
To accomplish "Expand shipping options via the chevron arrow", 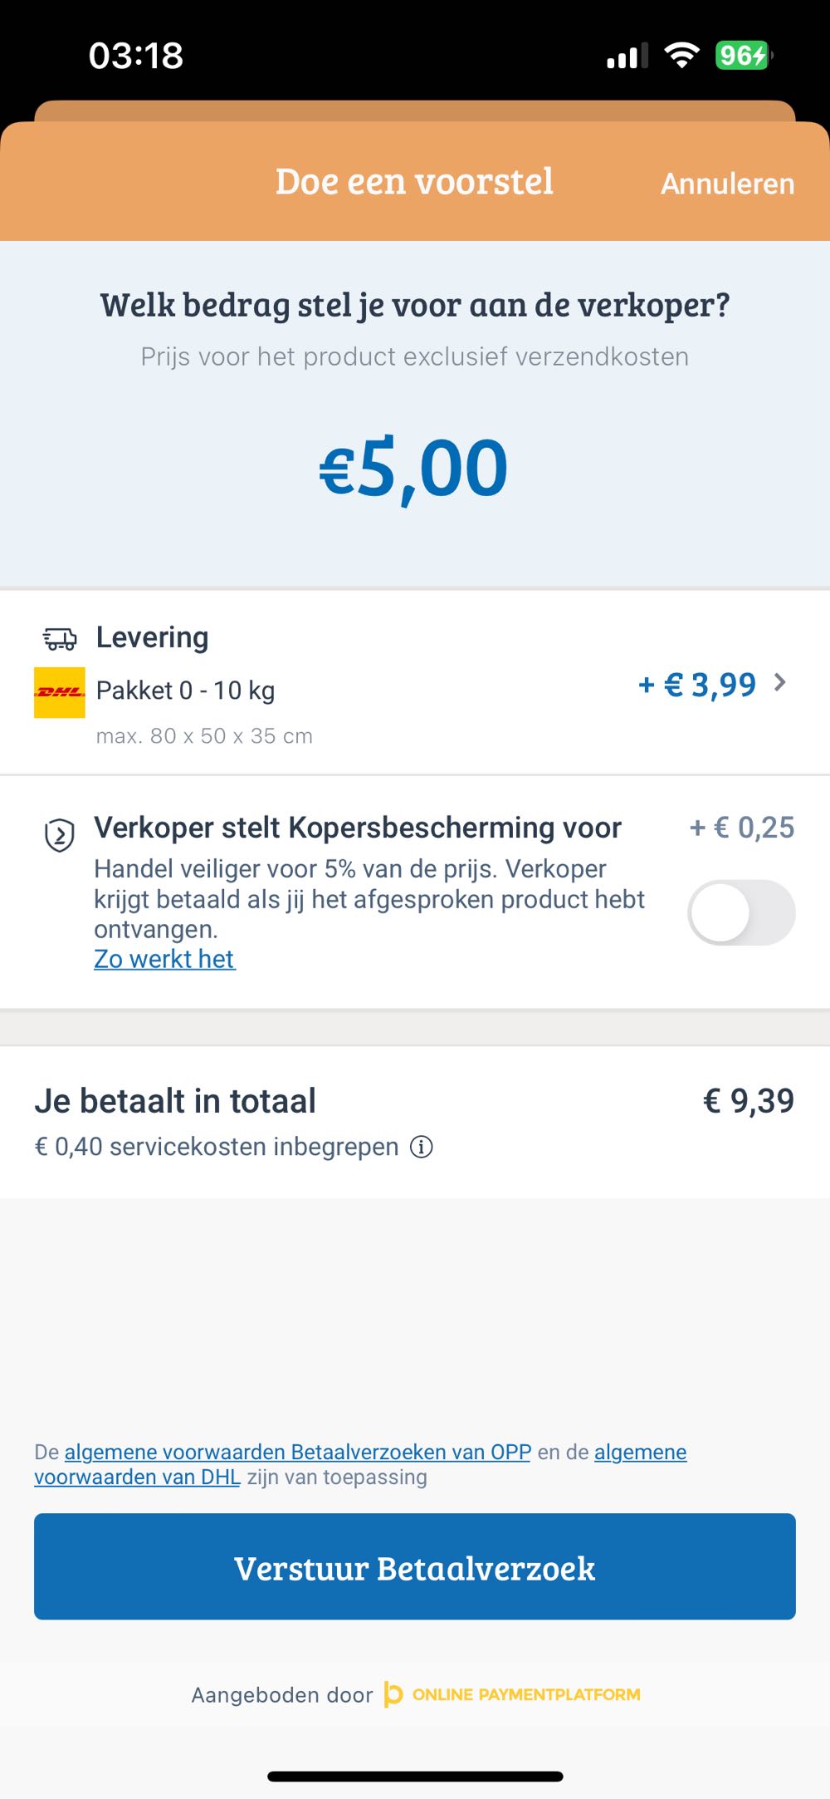I will (779, 683).
